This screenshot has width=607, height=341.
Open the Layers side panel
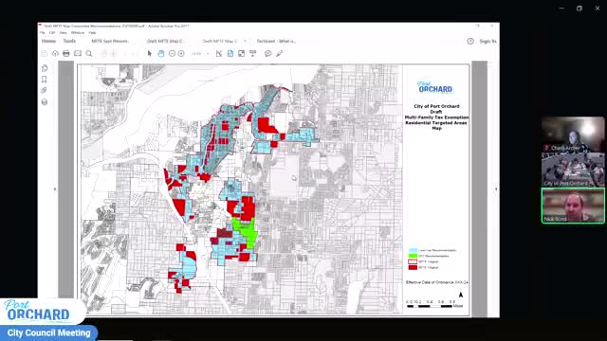click(45, 102)
